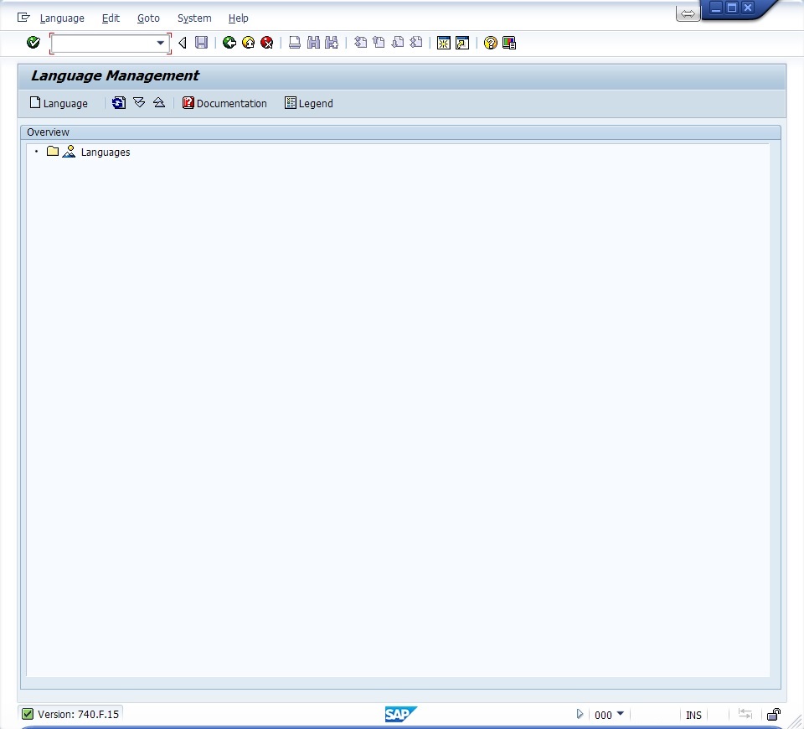Open the Edit menu

111,18
